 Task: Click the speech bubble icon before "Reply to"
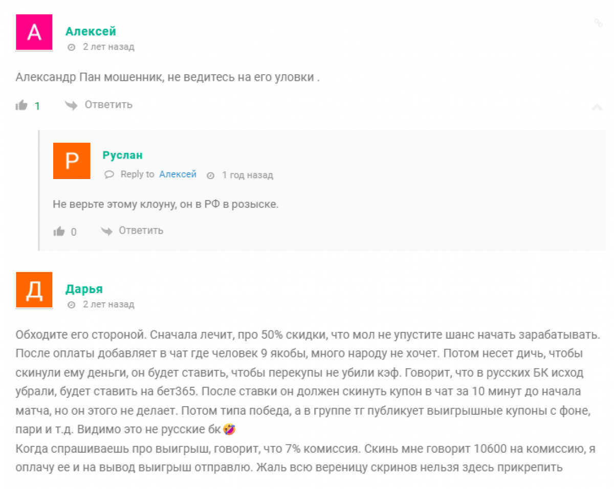109,174
